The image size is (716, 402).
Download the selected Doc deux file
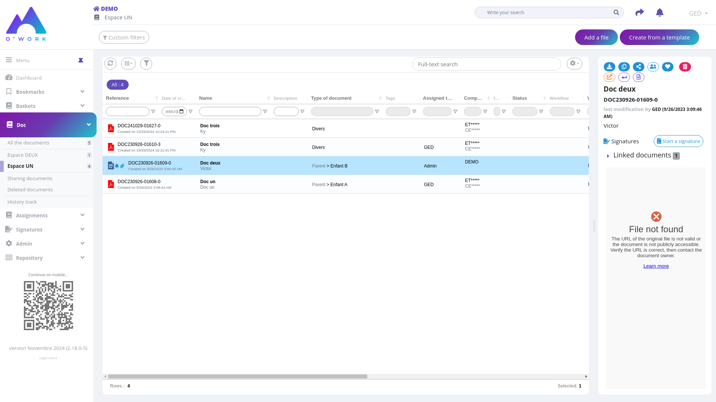click(x=609, y=67)
